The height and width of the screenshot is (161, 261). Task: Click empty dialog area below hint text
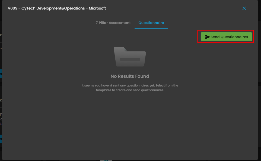tap(130, 122)
